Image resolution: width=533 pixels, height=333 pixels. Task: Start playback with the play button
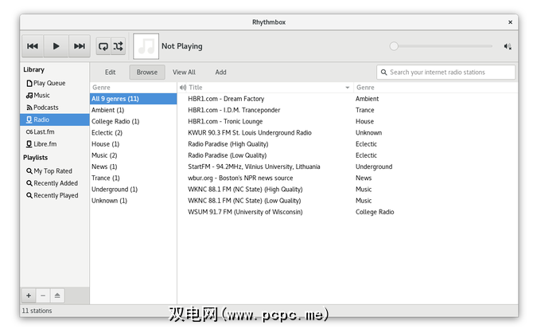(x=56, y=46)
